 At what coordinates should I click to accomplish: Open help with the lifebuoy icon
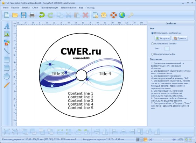click(113, 15)
